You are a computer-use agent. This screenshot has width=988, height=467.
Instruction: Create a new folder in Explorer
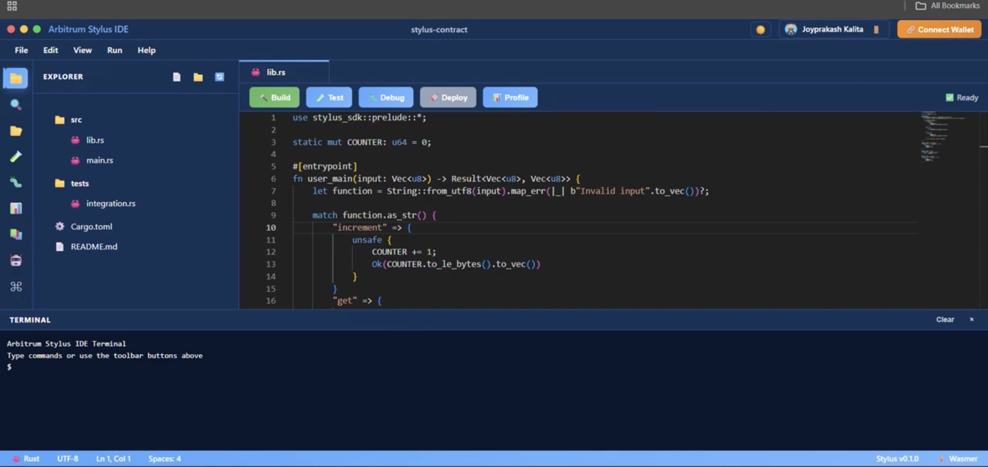point(198,77)
